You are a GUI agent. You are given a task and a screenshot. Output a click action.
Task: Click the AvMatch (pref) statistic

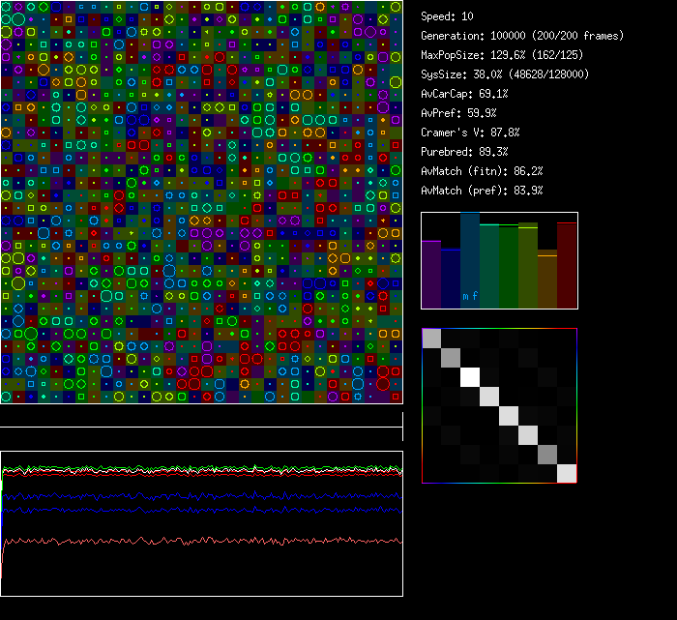(x=482, y=191)
